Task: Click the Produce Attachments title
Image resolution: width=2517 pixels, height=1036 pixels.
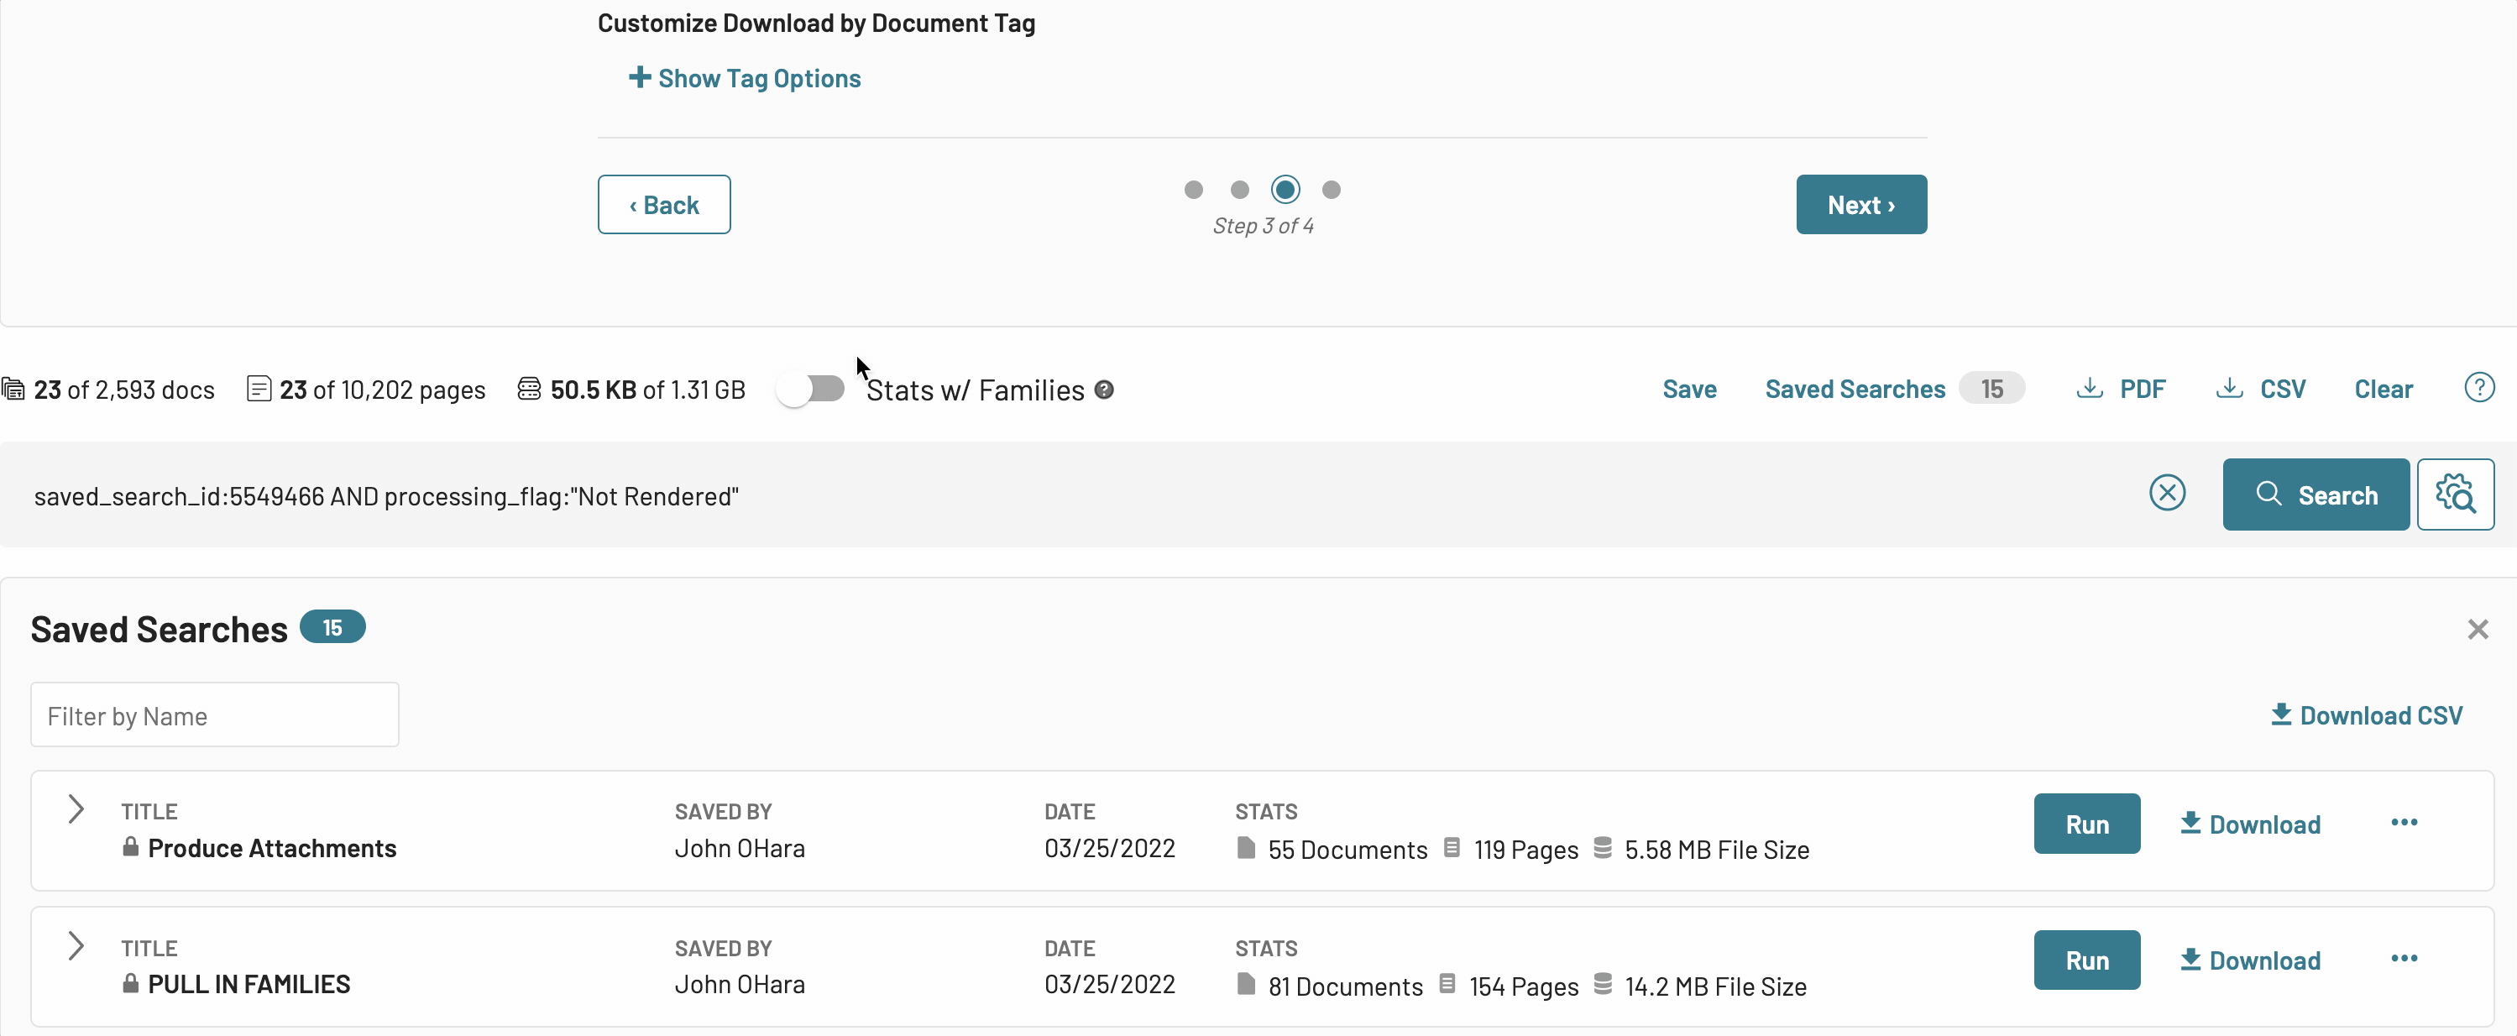Action: (x=272, y=847)
